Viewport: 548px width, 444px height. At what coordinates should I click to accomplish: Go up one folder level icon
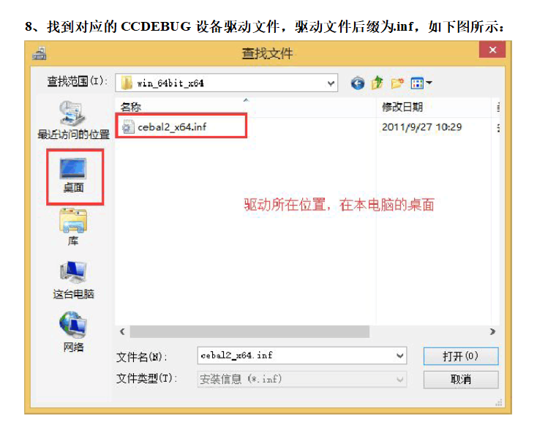tap(377, 83)
